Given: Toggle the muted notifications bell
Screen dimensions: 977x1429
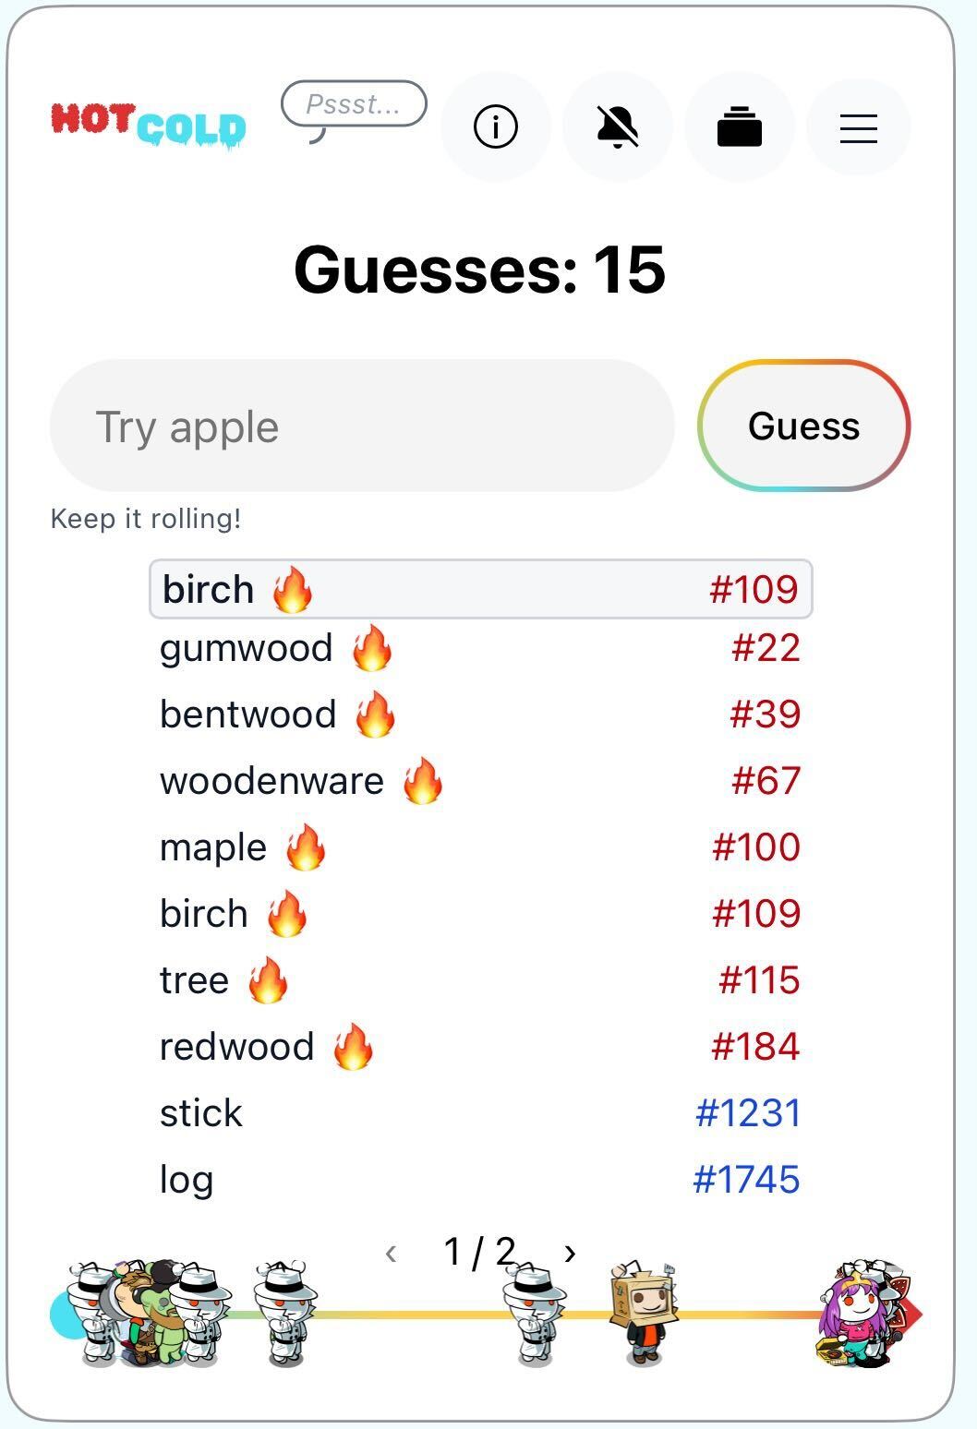Looking at the screenshot, I should tap(618, 126).
